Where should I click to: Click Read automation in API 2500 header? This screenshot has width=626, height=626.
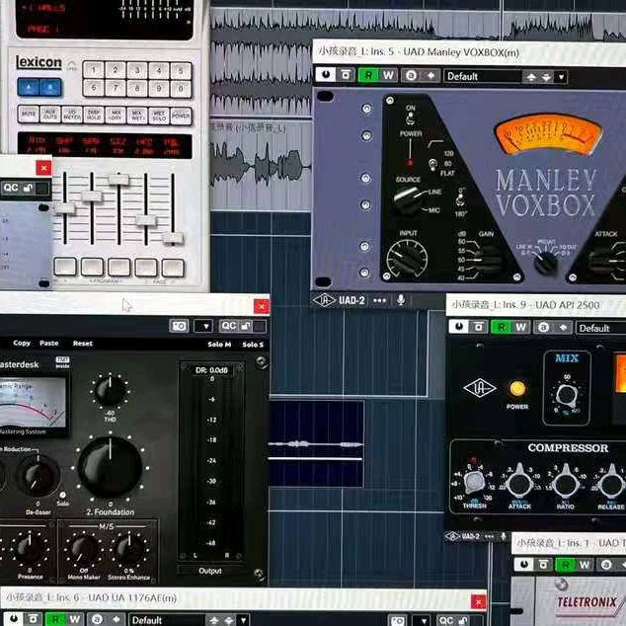point(501,328)
